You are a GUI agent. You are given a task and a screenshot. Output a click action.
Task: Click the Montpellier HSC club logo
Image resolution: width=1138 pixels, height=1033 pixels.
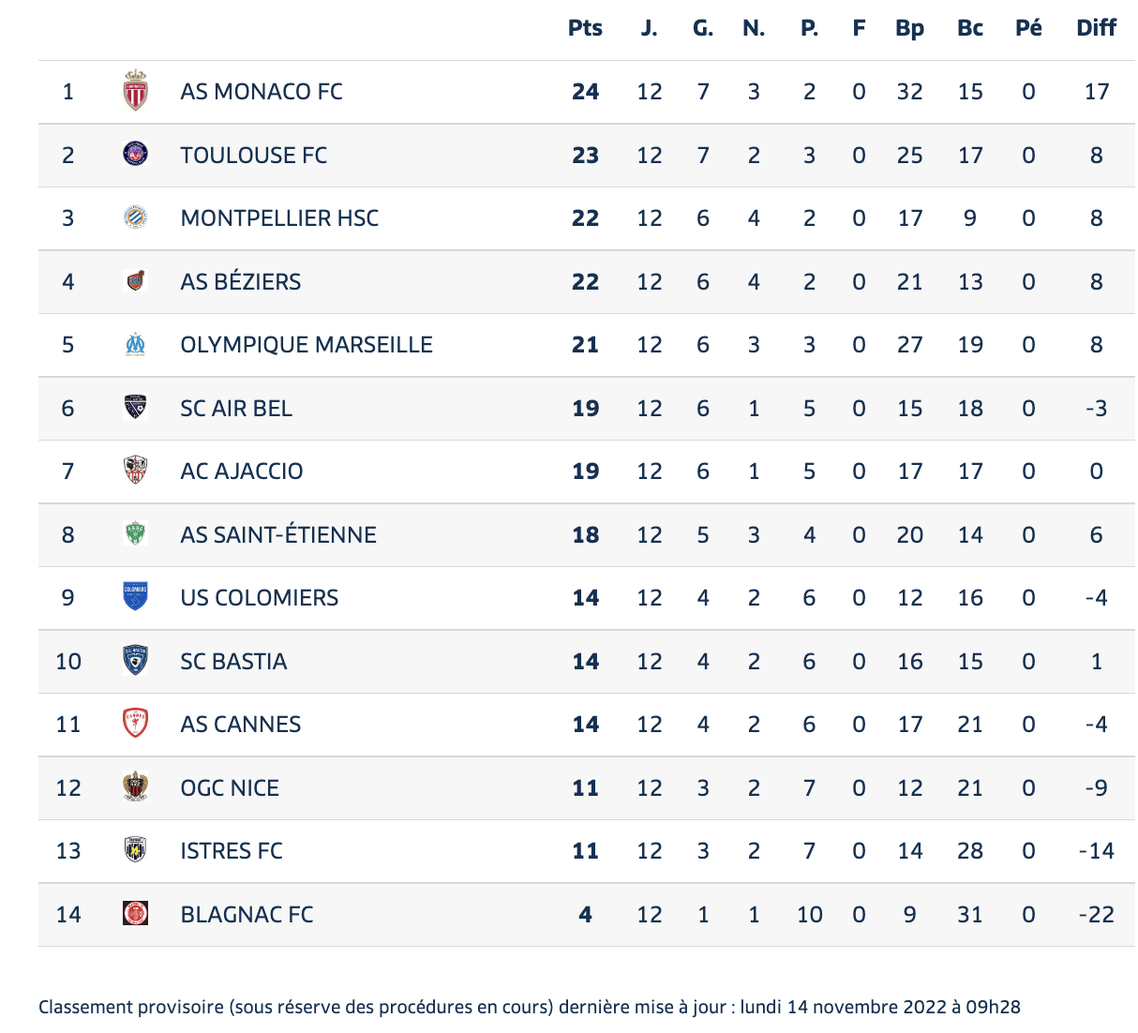point(136,217)
